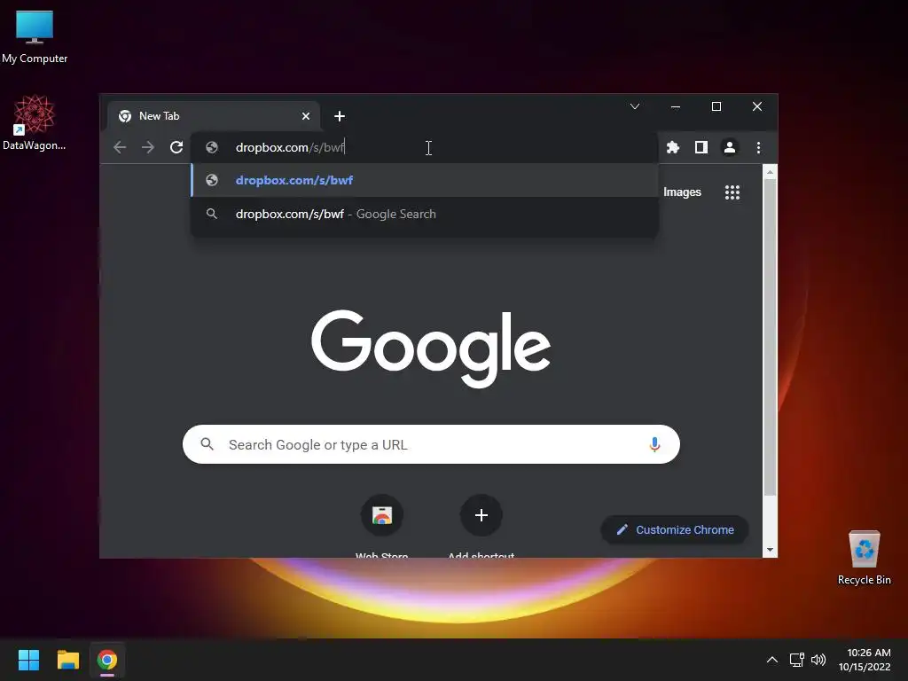Click the search magnifier icon in the Google box

(x=207, y=445)
